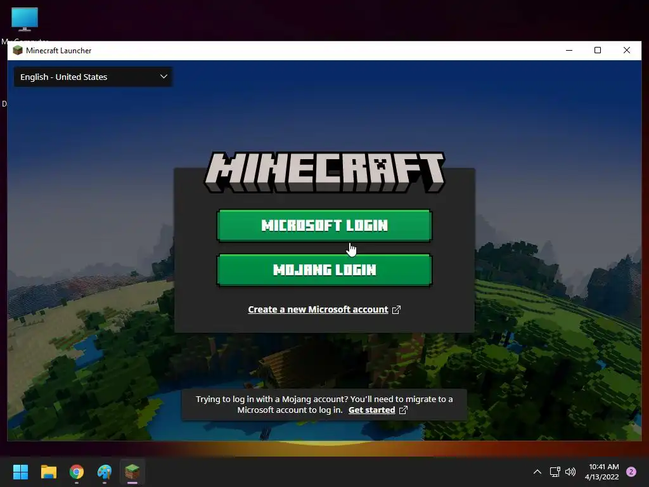Open the notification badge showing 2

[x=631, y=472]
